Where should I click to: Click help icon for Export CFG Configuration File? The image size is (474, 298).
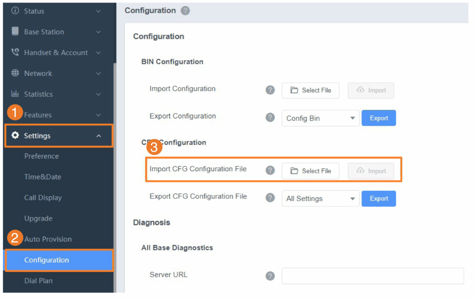pyautogui.click(x=270, y=198)
